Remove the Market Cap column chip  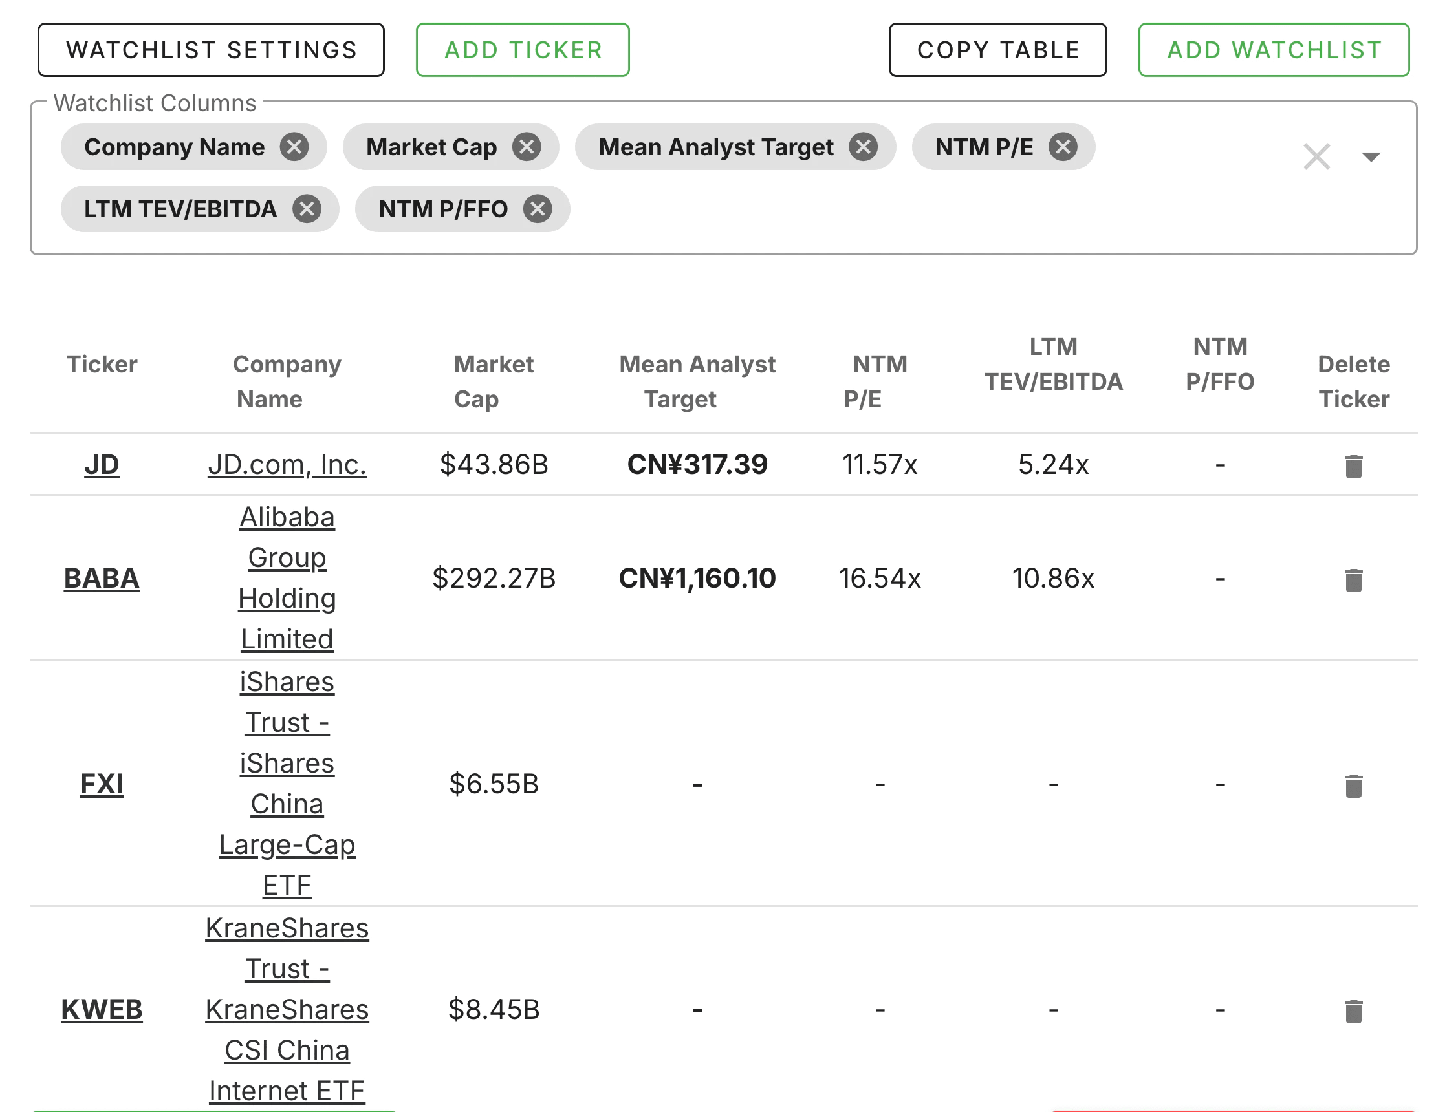527,147
